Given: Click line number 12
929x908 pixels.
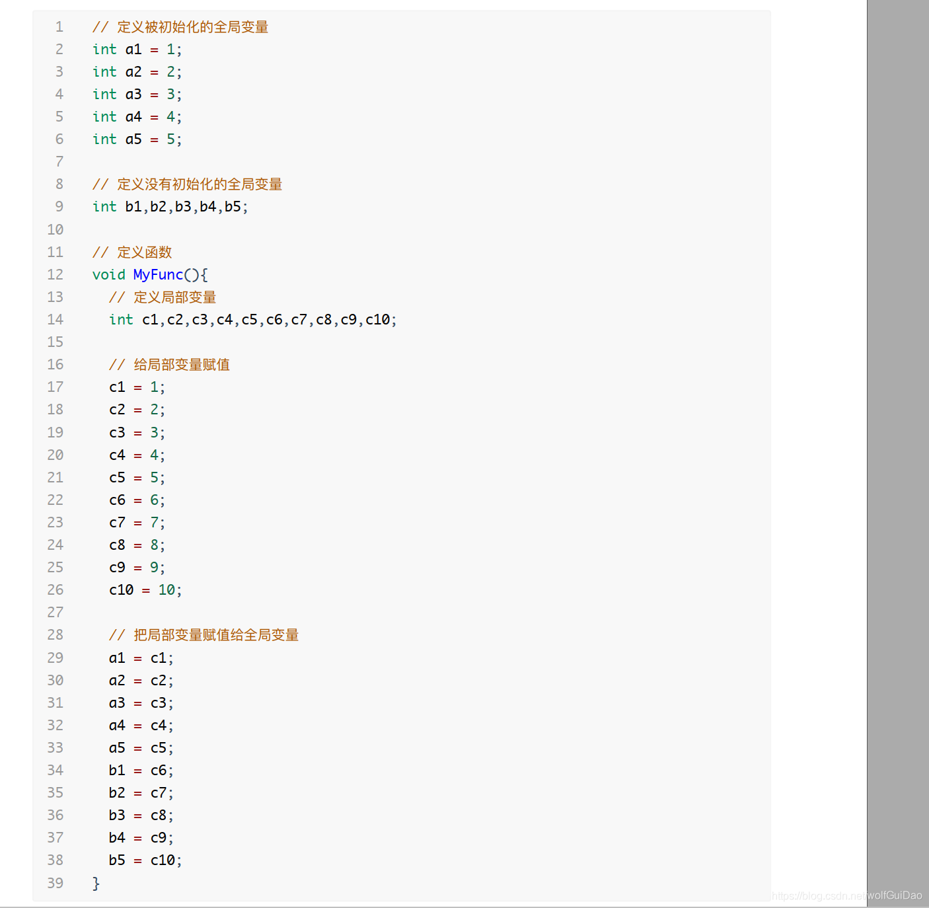Looking at the screenshot, I should [56, 275].
